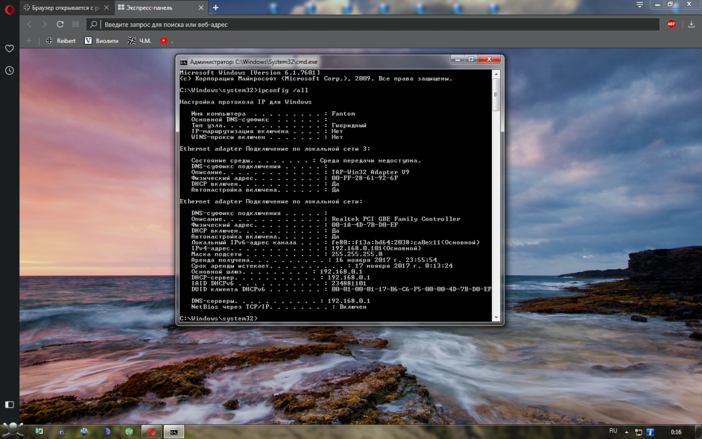Viewport: 702px width, 439px height.
Task: Open history clock icon in sidebar
Action: pos(9,70)
